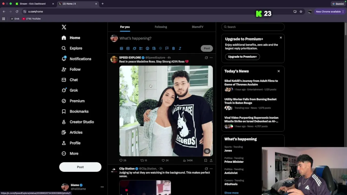347x195 pixels.
Task: Click the location tag icon in composer
Action: (160, 48)
